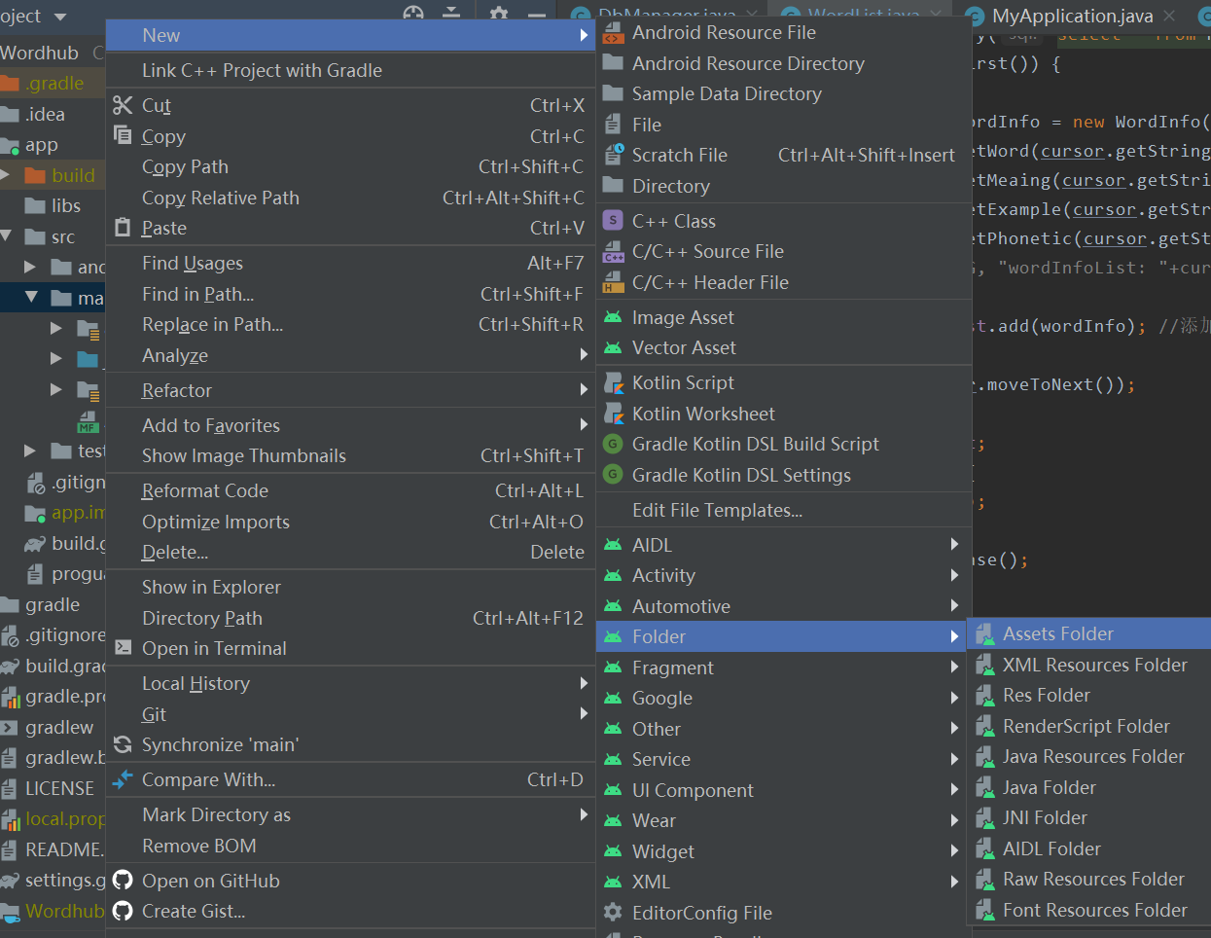Click the project panel settings gear icon
The height and width of the screenshot is (938, 1211).
pyautogui.click(x=498, y=14)
